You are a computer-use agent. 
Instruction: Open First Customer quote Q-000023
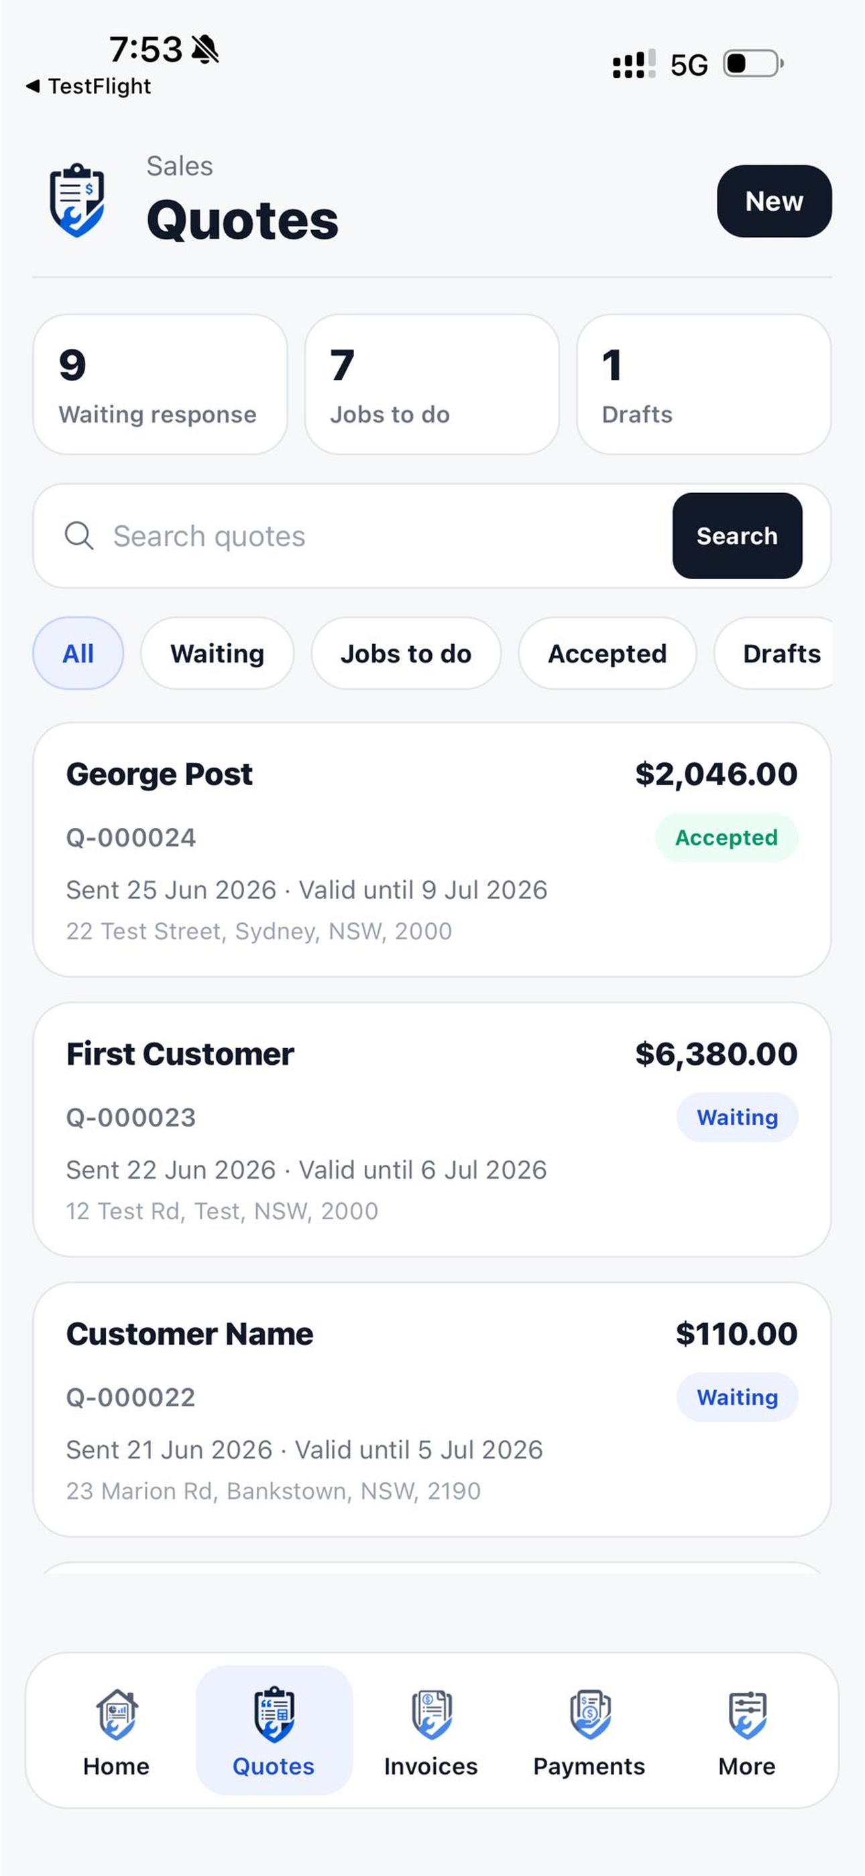tap(432, 1129)
